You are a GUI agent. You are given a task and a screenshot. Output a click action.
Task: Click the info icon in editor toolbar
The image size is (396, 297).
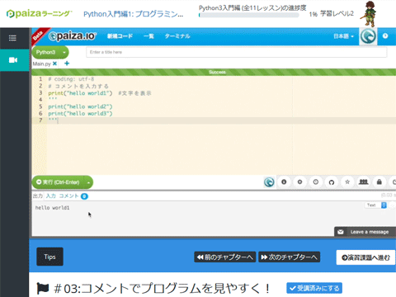coord(284,181)
